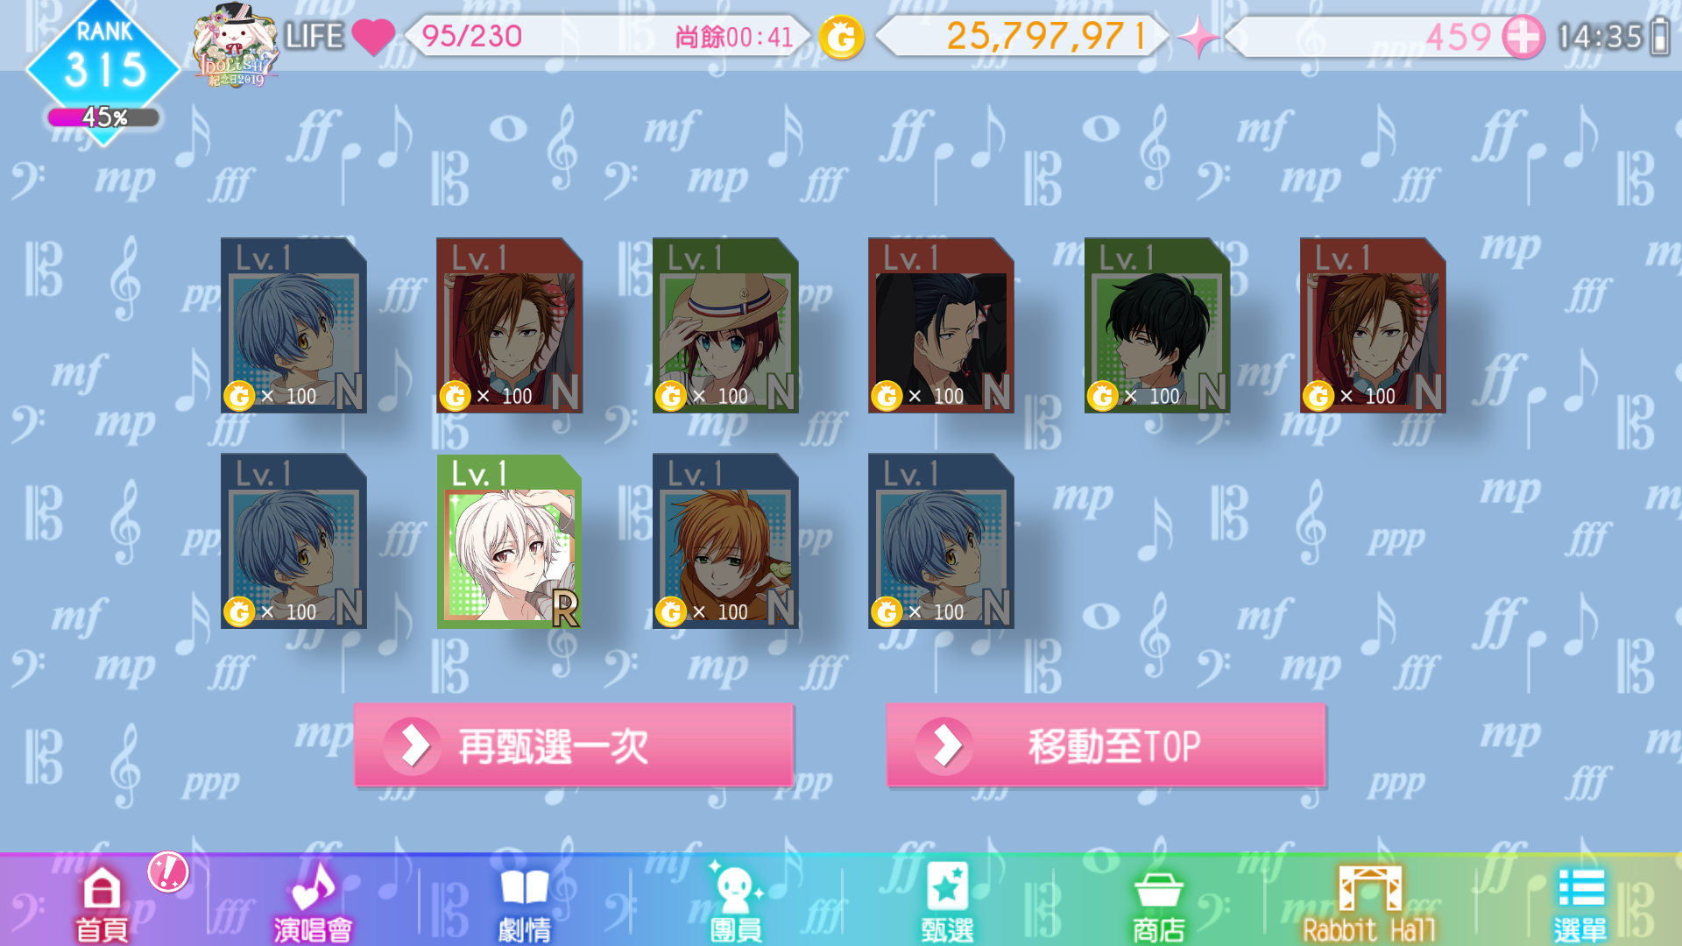The width and height of the screenshot is (1682, 946).
Task: Tap the pink LIFE heart icon
Action: [x=374, y=37]
